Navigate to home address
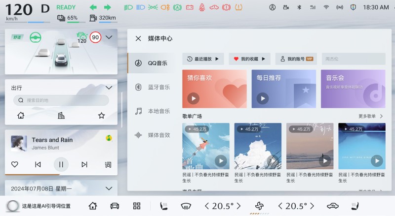Viewport: 395px width, 216px height. [x=21, y=115]
